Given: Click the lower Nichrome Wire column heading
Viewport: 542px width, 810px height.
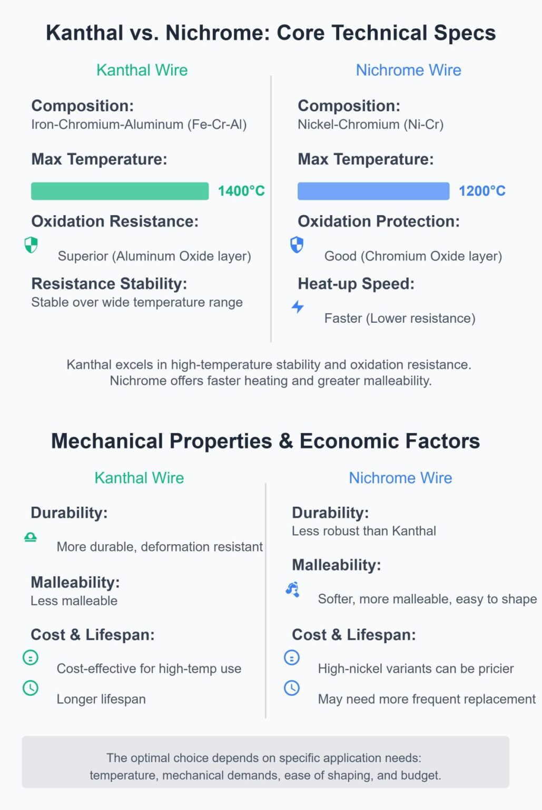Looking at the screenshot, I should [x=400, y=478].
